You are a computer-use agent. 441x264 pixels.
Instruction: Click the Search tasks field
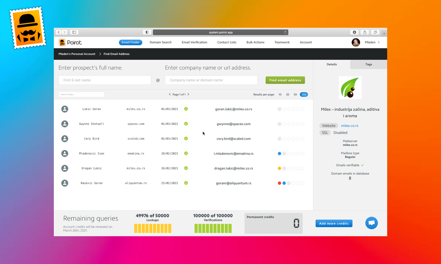(82, 94)
